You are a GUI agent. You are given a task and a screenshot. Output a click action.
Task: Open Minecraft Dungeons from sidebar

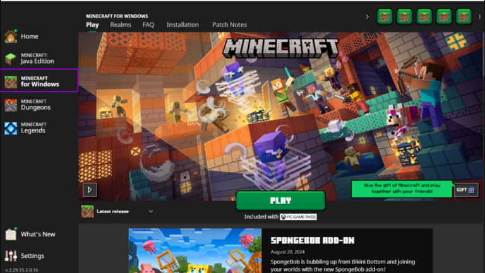pos(28,105)
